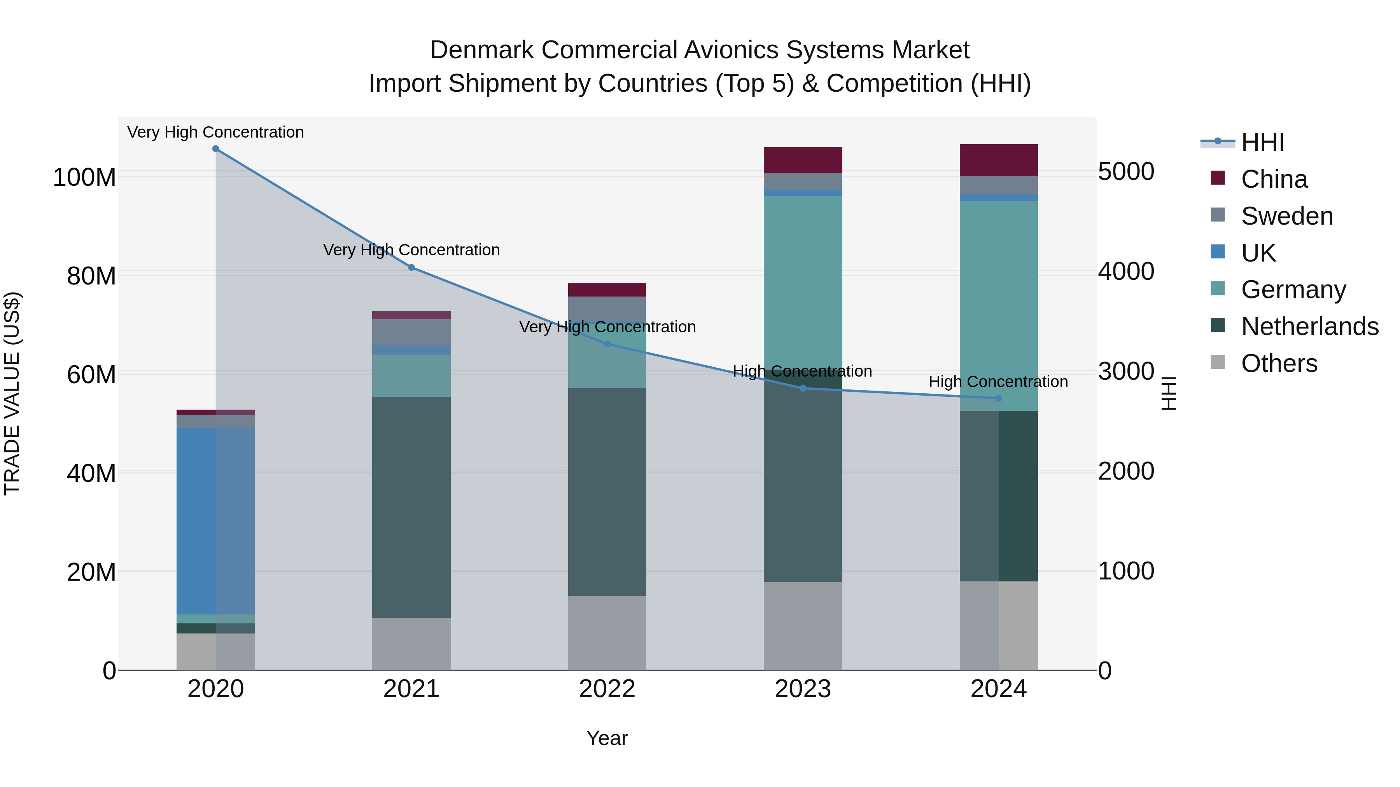Click the 2023 High Concentration annotation
The width and height of the screenshot is (1400, 787).
[x=803, y=372]
